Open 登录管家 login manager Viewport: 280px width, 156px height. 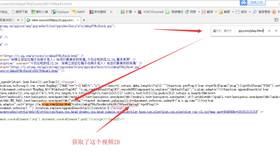click(262, 12)
